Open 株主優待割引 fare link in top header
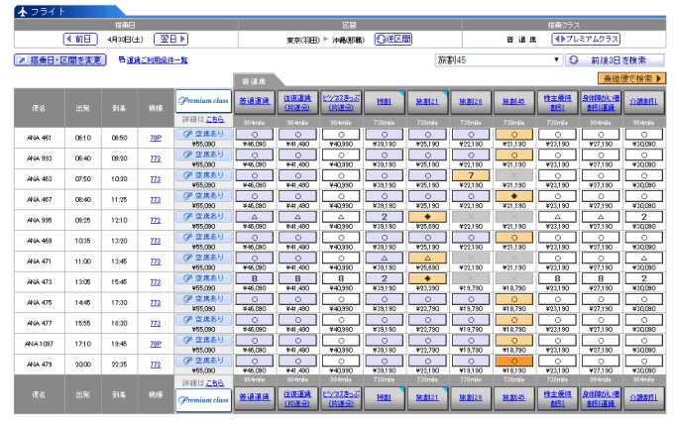This screenshot has width=674, height=421. tap(557, 102)
